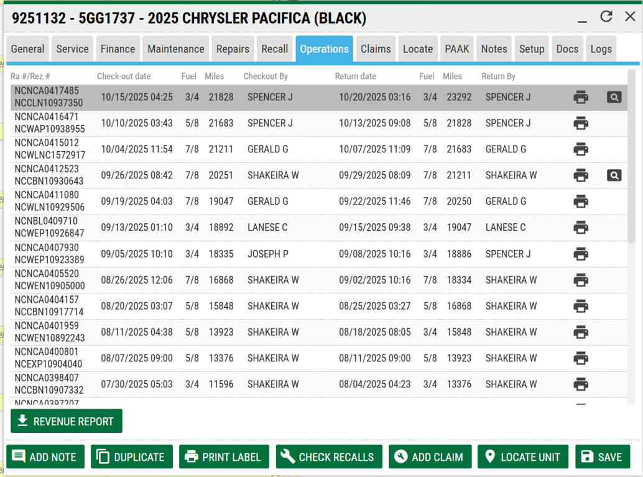Print rental record NCNCA0415012
Screen dimensions: 643x477
(x=581, y=149)
